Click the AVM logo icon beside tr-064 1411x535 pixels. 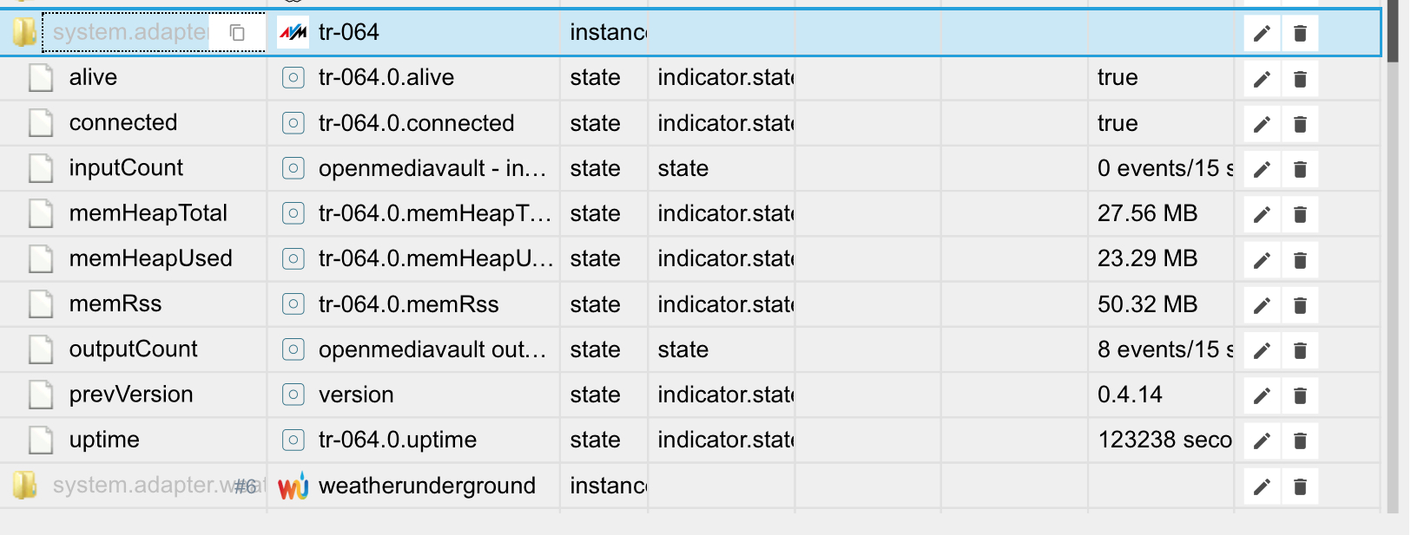pos(293,33)
